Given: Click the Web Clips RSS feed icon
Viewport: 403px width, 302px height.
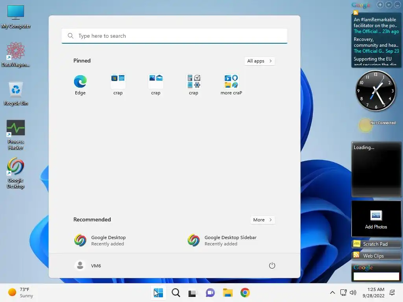Looking at the screenshot, I should coord(357,255).
